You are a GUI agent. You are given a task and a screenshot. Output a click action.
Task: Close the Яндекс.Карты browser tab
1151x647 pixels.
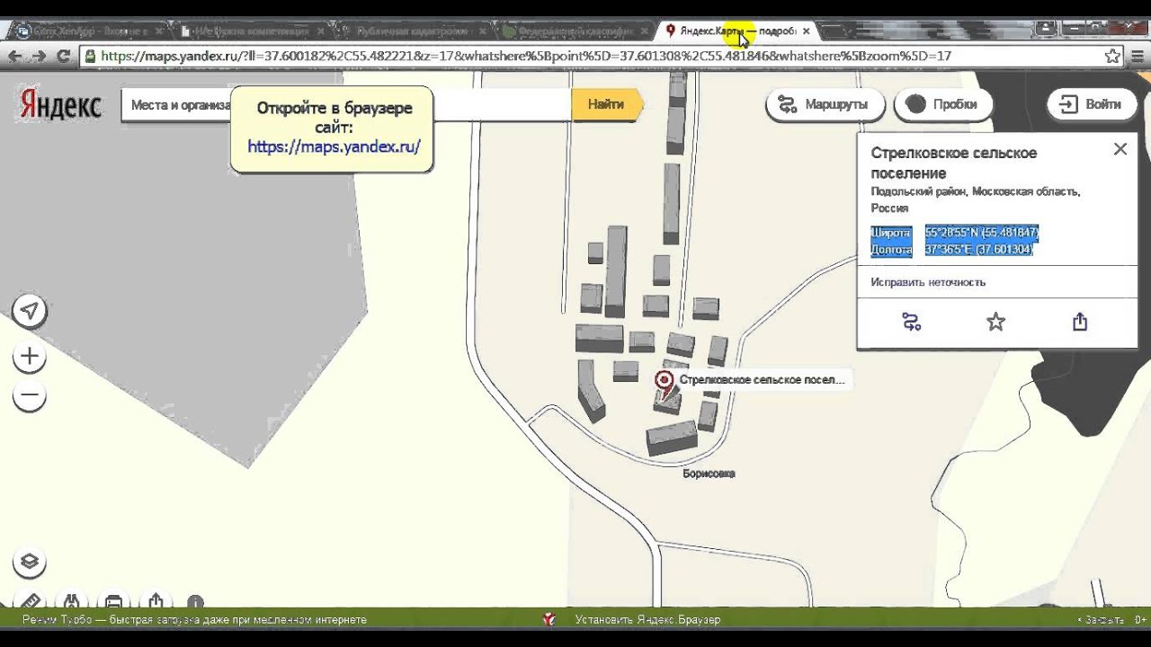[x=806, y=31]
